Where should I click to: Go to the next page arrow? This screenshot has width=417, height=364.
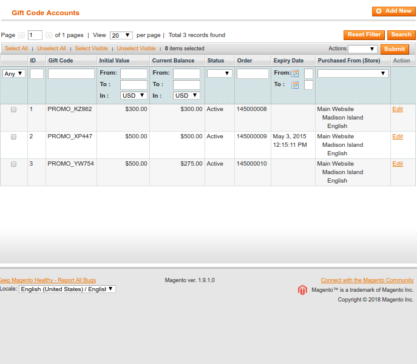click(x=49, y=35)
